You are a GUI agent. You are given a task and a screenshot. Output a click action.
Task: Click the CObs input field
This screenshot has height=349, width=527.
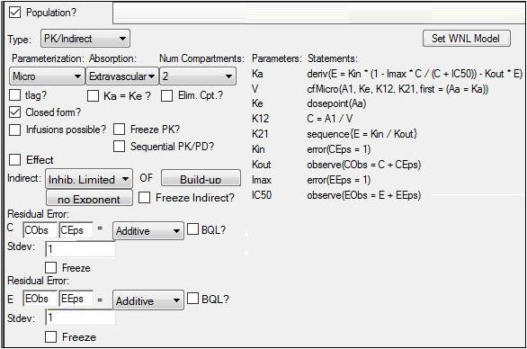point(40,230)
